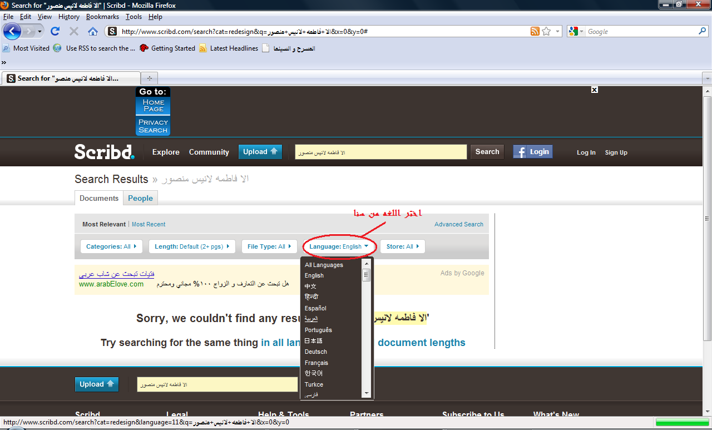The height and width of the screenshot is (430, 712).
Task: Open the Getting Started bookmark
Action: (167, 48)
